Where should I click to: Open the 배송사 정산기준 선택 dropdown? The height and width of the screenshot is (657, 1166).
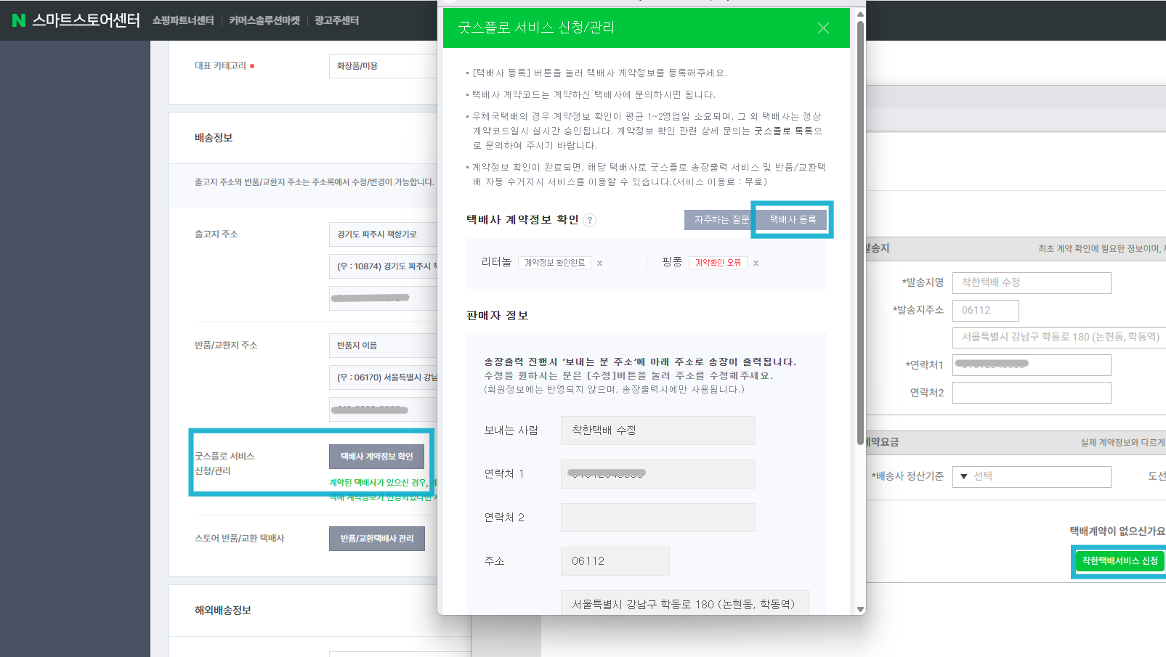click(1032, 476)
